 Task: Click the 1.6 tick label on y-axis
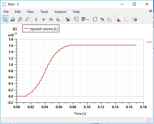click(11, 45)
